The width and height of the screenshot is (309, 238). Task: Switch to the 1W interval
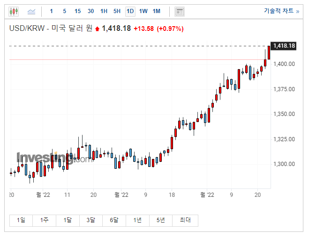click(x=143, y=11)
